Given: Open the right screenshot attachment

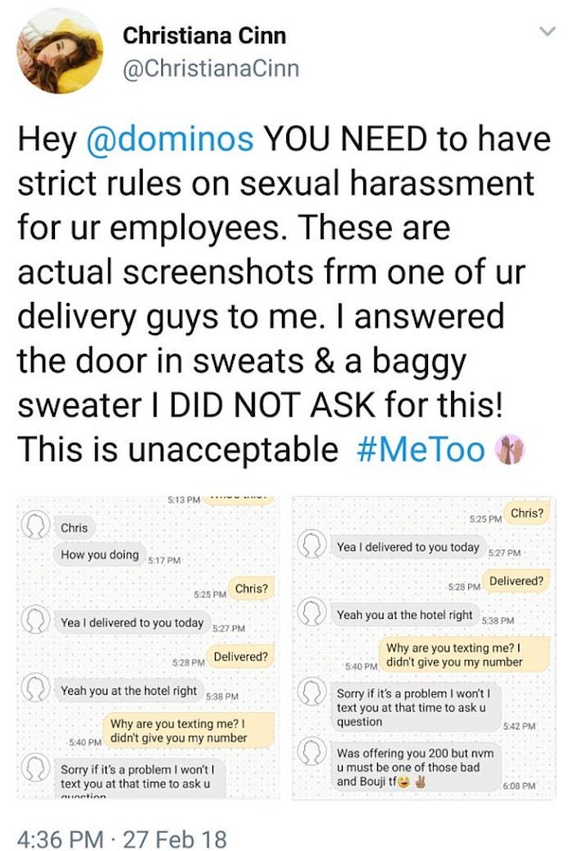Looking at the screenshot, I should pyautogui.click(x=424, y=647).
